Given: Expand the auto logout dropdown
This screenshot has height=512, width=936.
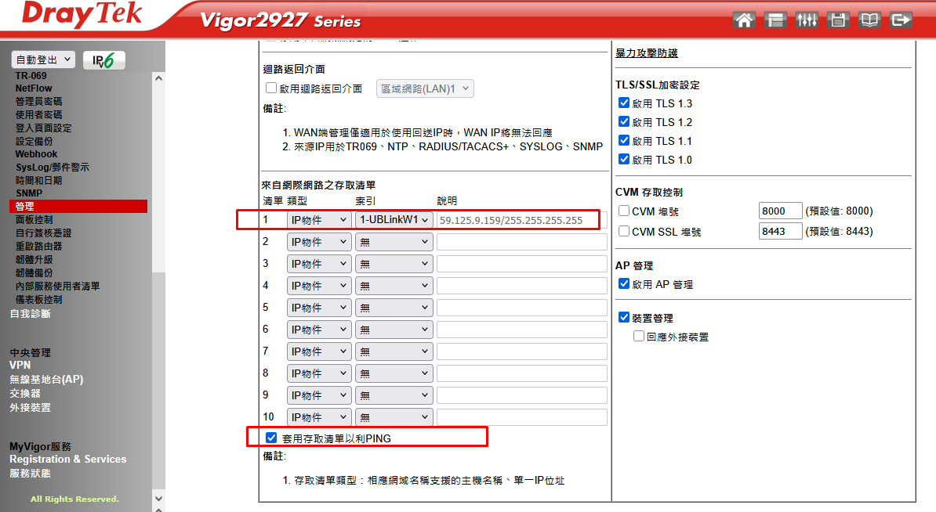Looking at the screenshot, I should (43, 59).
